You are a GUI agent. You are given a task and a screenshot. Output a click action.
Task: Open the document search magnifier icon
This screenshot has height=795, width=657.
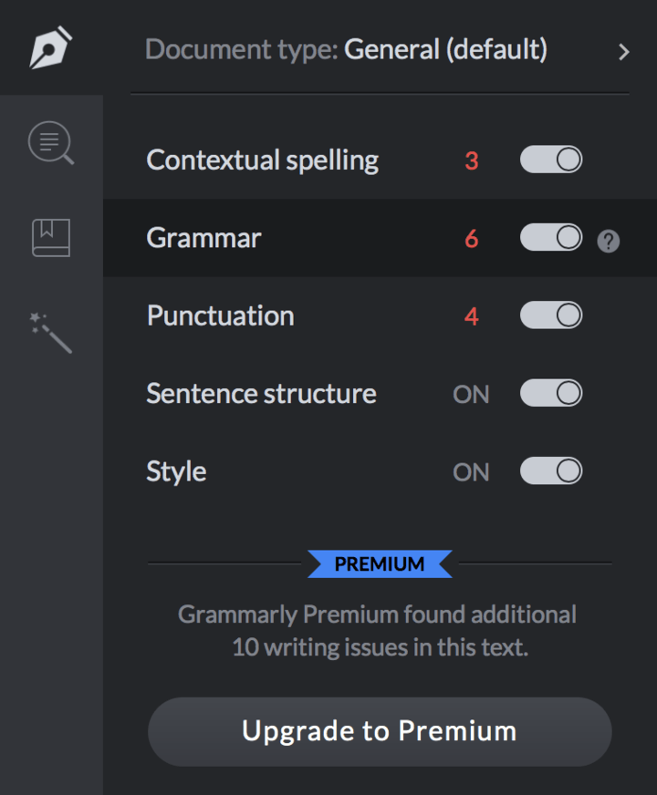50,144
